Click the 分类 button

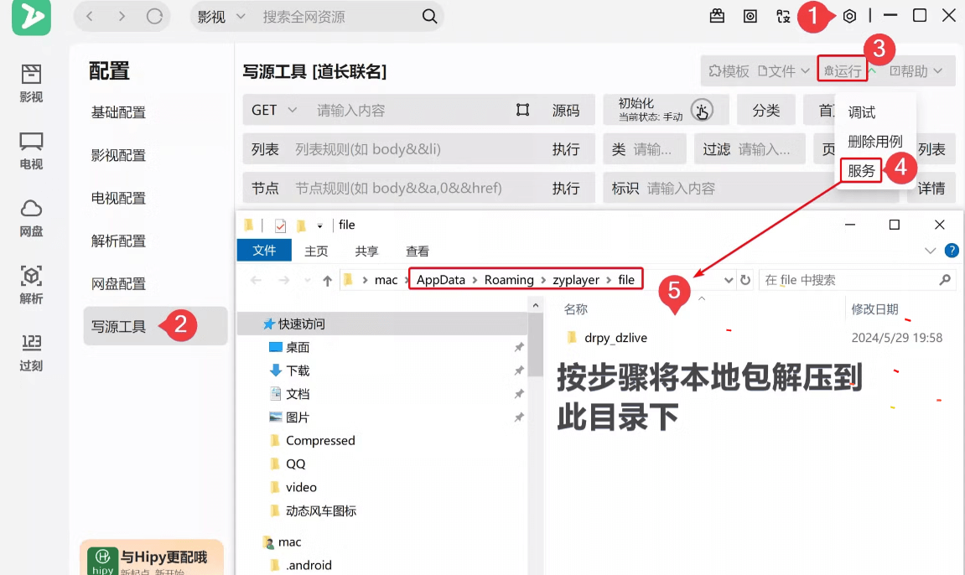pos(766,110)
